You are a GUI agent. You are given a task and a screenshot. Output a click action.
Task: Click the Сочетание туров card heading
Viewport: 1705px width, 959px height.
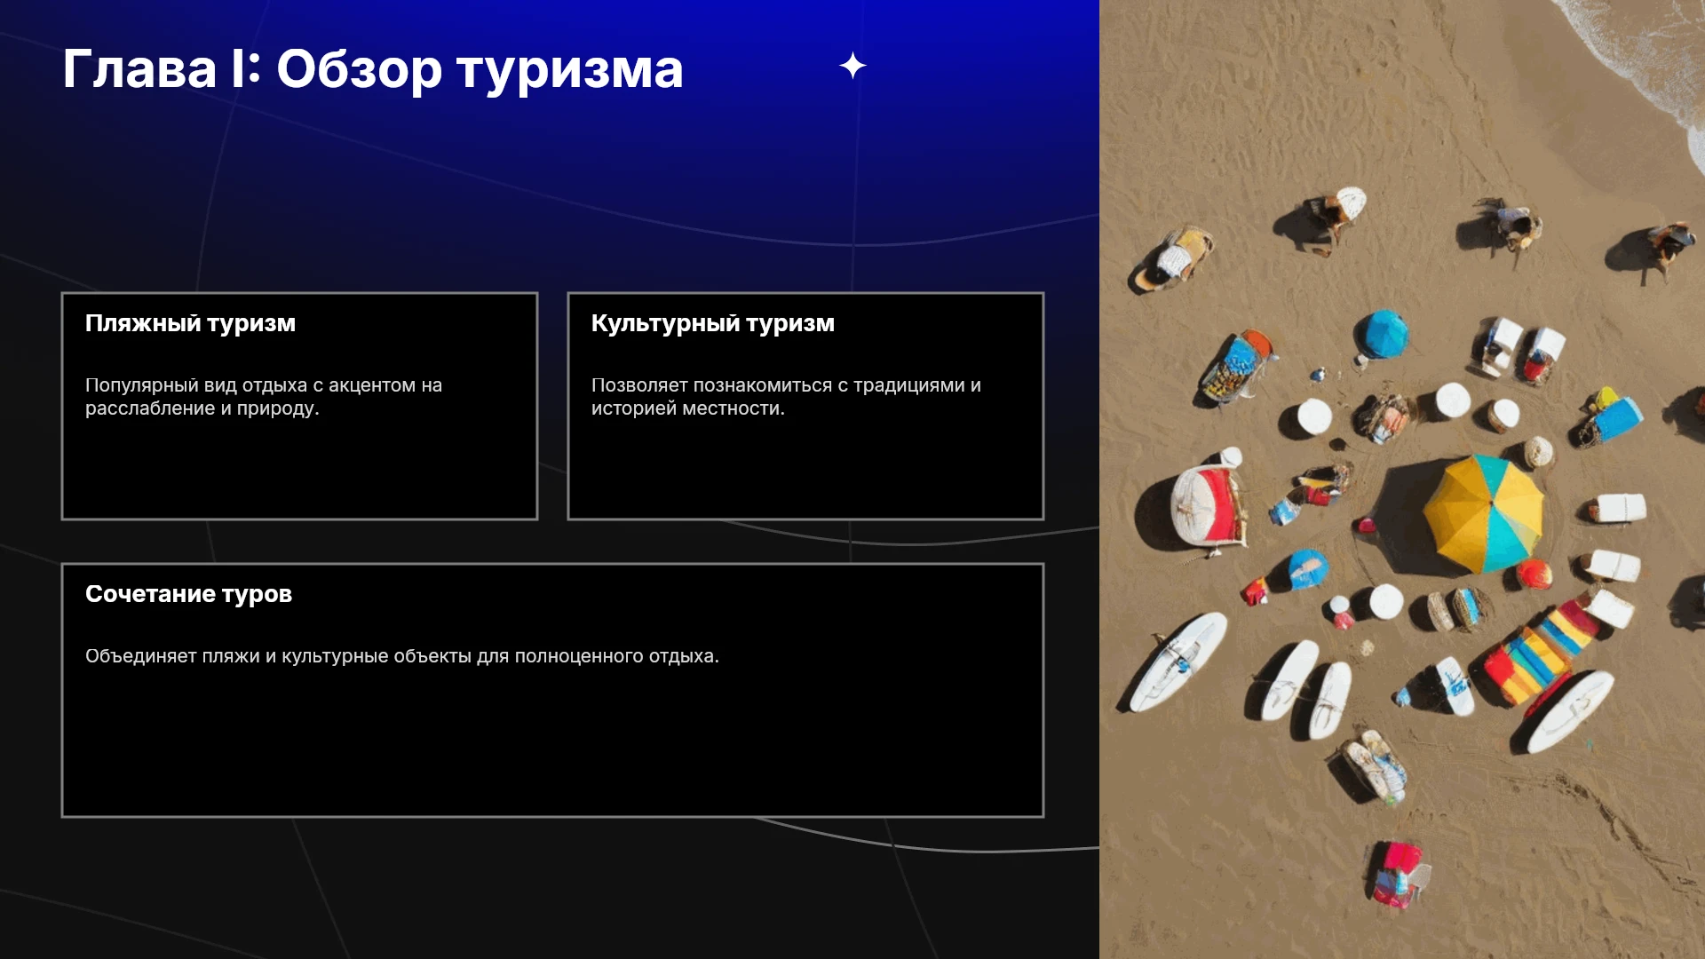pyautogui.click(x=188, y=594)
